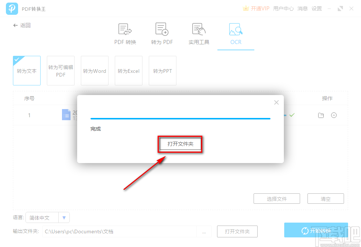
Task: Open folder icon in the 操作 column
Action: click(x=321, y=115)
